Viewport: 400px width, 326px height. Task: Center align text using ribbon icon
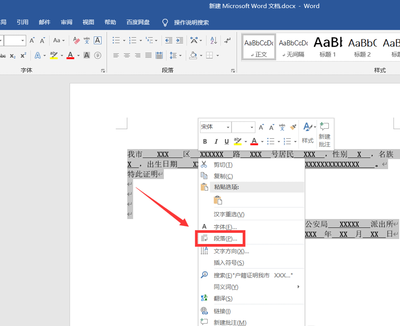tap(127, 55)
